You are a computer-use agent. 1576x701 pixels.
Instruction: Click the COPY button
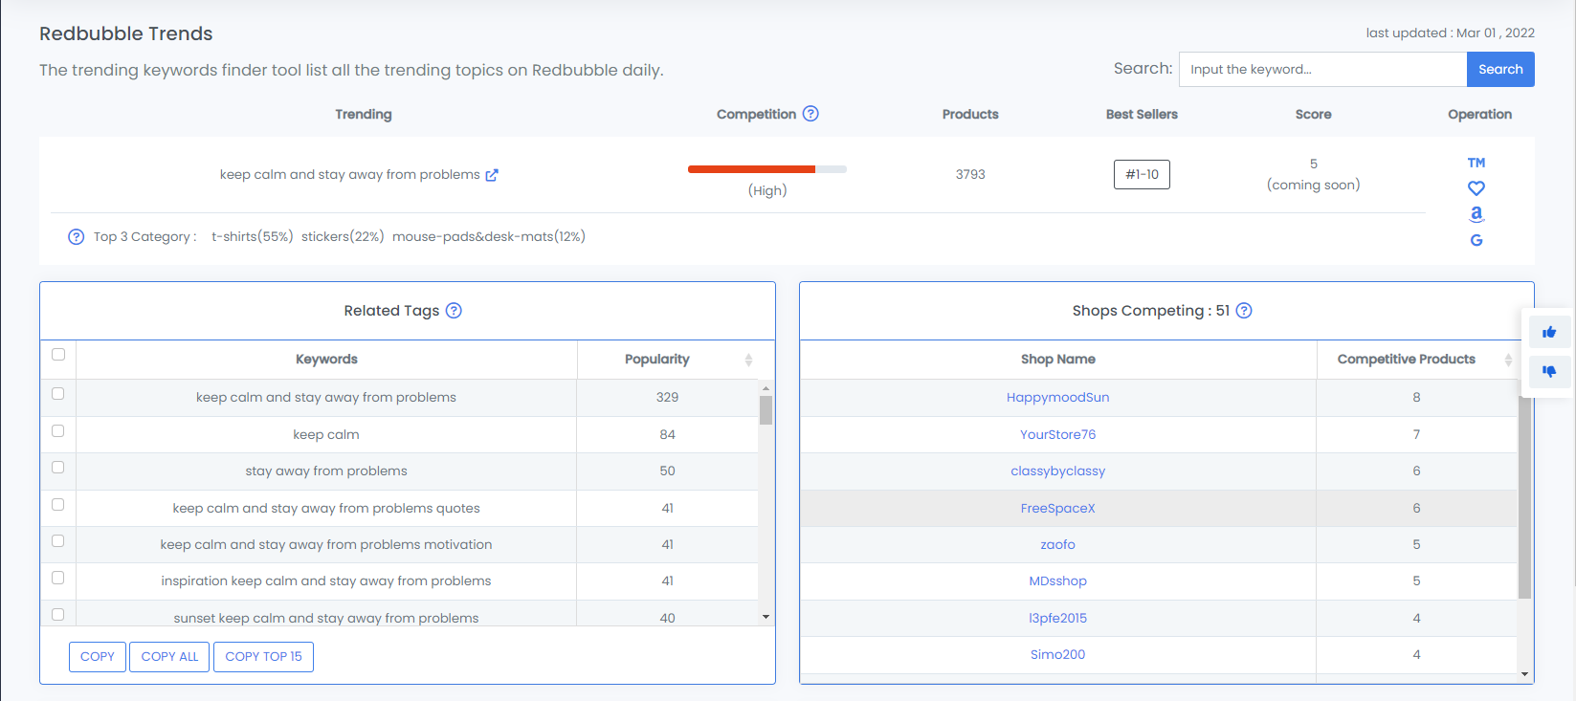tap(98, 657)
